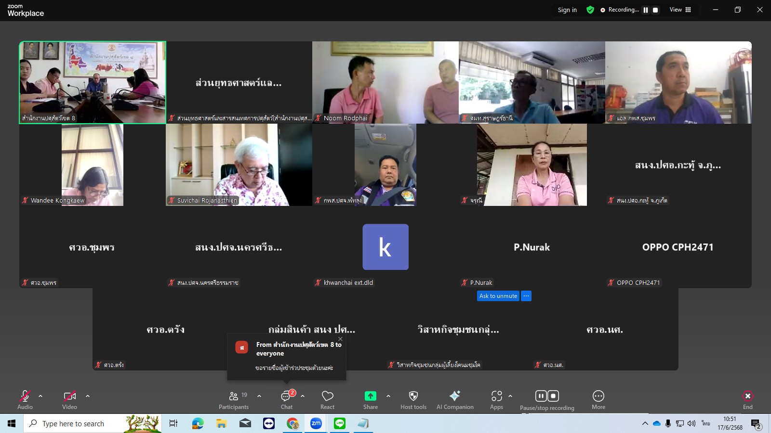Open the three-dot menu on P.Nurak tile

(526, 296)
